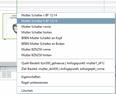The height and width of the screenshot is (94, 116).
Task: Choose BRBN Mutter Schalter an Boden
Action: click(66, 44)
